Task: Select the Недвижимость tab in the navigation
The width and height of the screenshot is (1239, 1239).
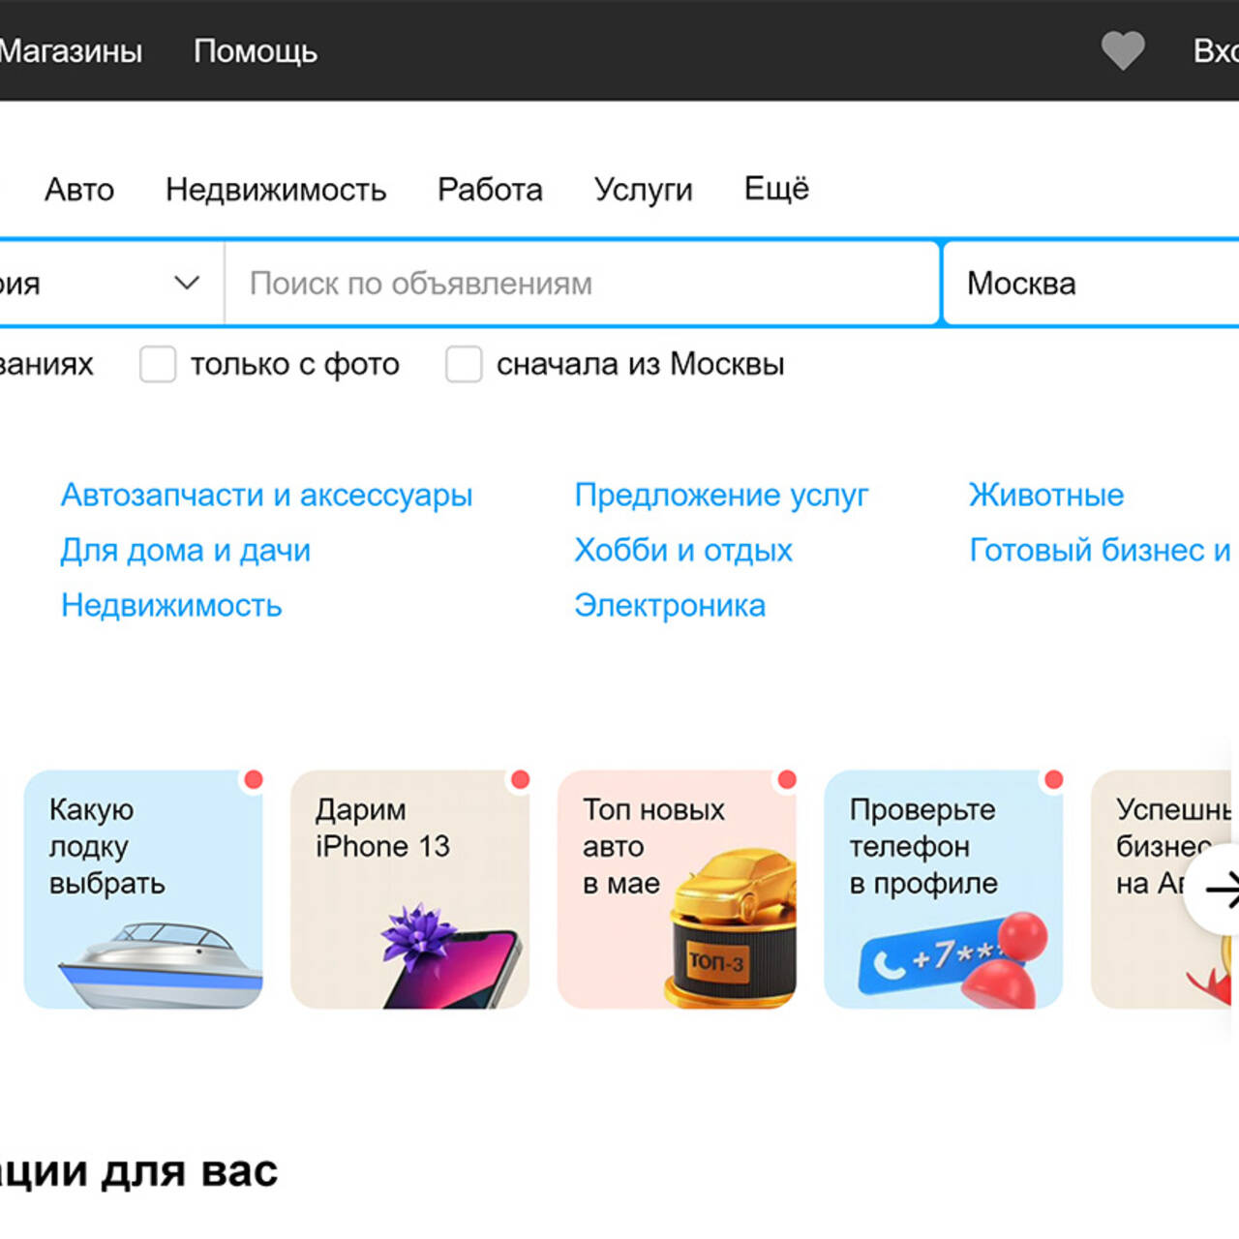Action: click(x=276, y=189)
